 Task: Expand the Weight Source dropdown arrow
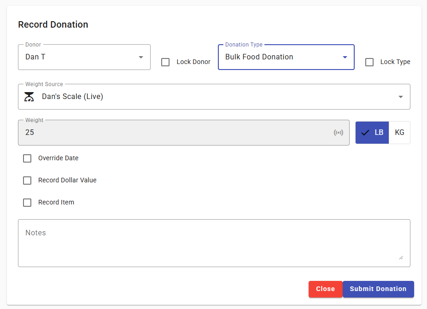click(x=400, y=97)
